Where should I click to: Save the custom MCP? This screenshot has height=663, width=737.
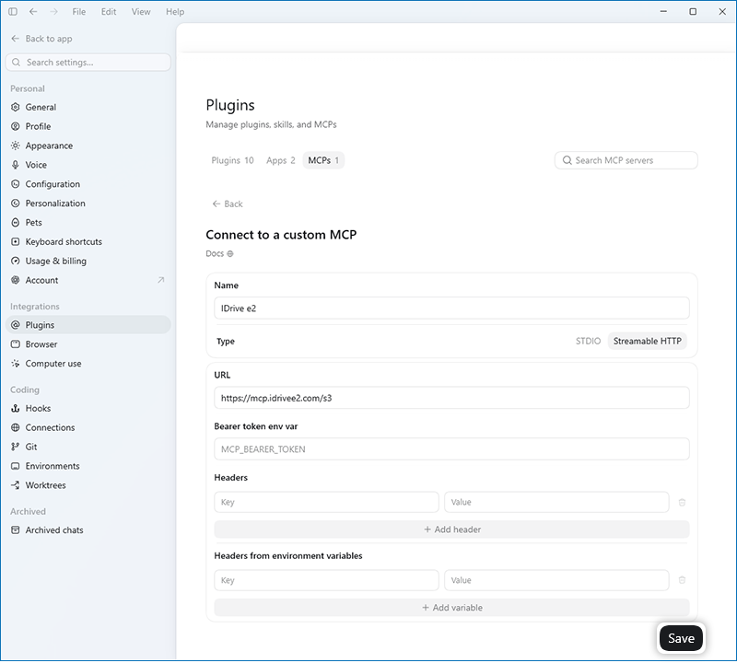(x=681, y=639)
